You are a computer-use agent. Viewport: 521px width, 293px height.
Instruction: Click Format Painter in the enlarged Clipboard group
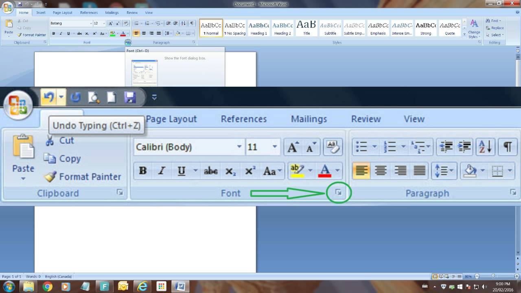83,177
